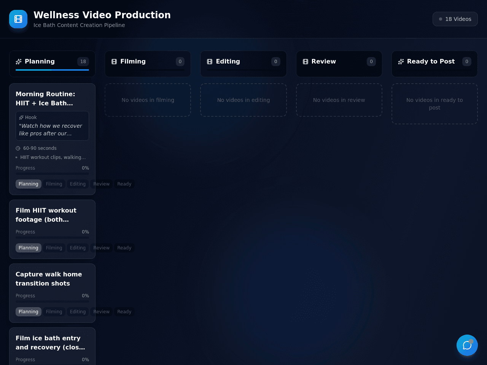
Task: Select the Ready to Post column header
Action: [434, 64]
